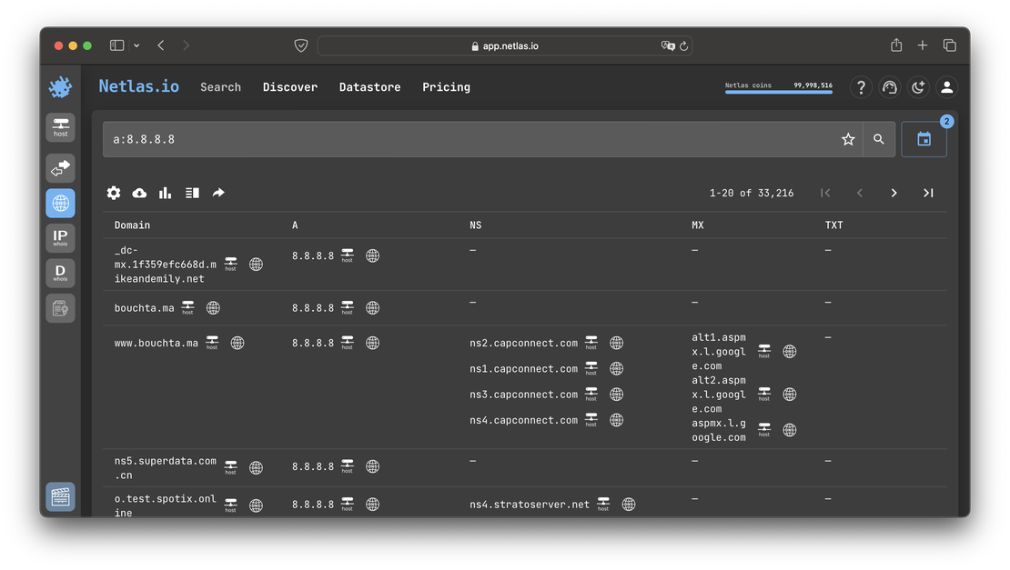The image size is (1010, 570).
Task: Open the calendar scan date selector
Action: point(924,139)
